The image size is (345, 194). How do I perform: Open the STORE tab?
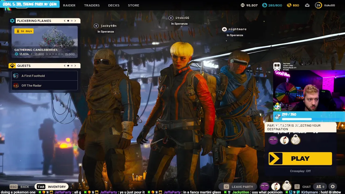[133, 5]
